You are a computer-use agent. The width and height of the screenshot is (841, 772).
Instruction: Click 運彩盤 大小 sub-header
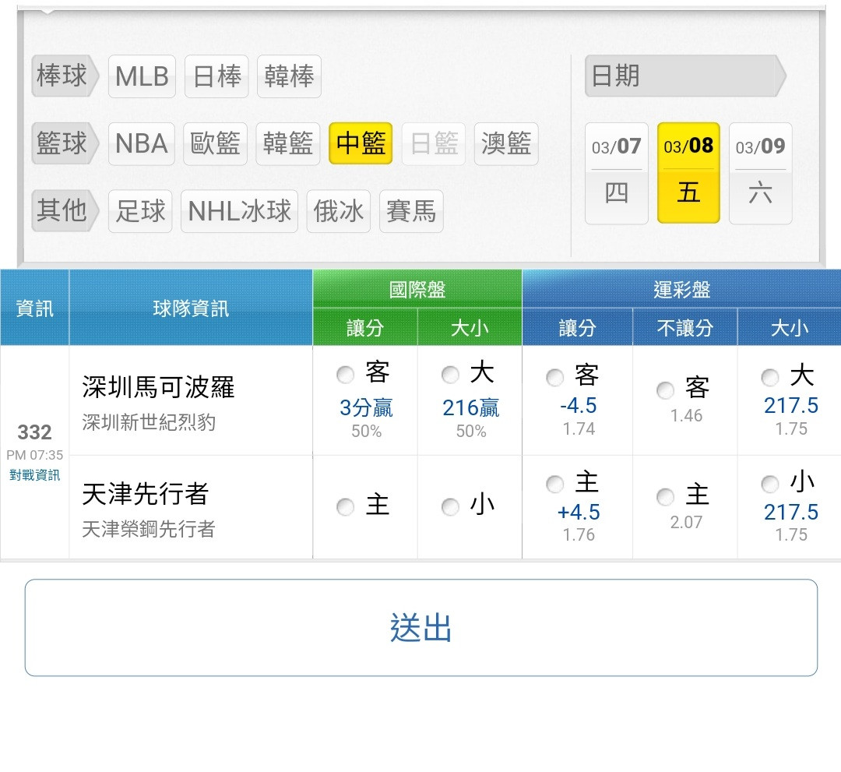pyautogui.click(x=790, y=328)
